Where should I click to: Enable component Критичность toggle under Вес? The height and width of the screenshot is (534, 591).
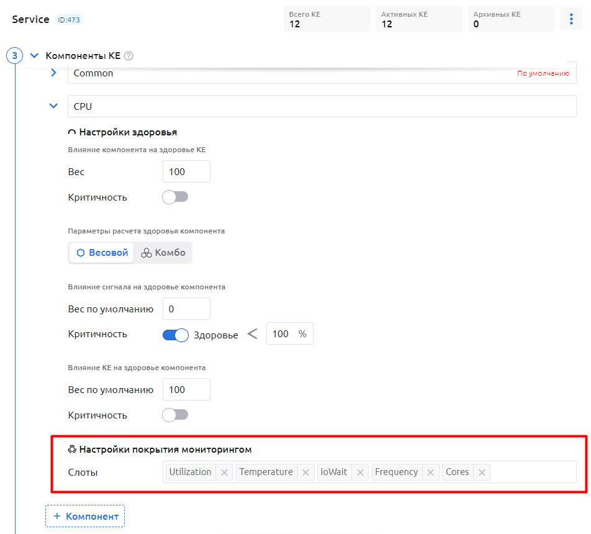click(174, 197)
